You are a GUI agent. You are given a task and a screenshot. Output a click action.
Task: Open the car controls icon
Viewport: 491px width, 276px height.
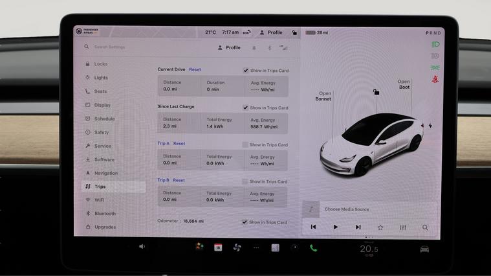[x=424, y=249]
